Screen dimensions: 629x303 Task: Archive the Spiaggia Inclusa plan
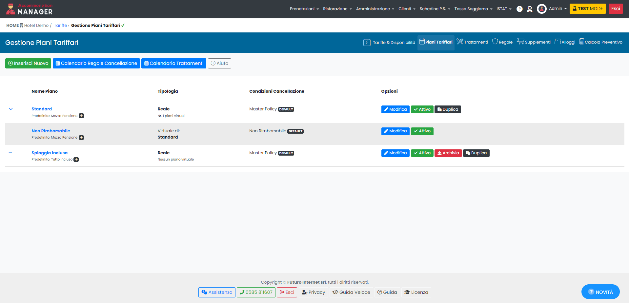pos(448,153)
